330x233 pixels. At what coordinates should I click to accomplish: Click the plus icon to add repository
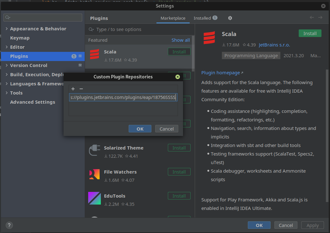pos(73,89)
